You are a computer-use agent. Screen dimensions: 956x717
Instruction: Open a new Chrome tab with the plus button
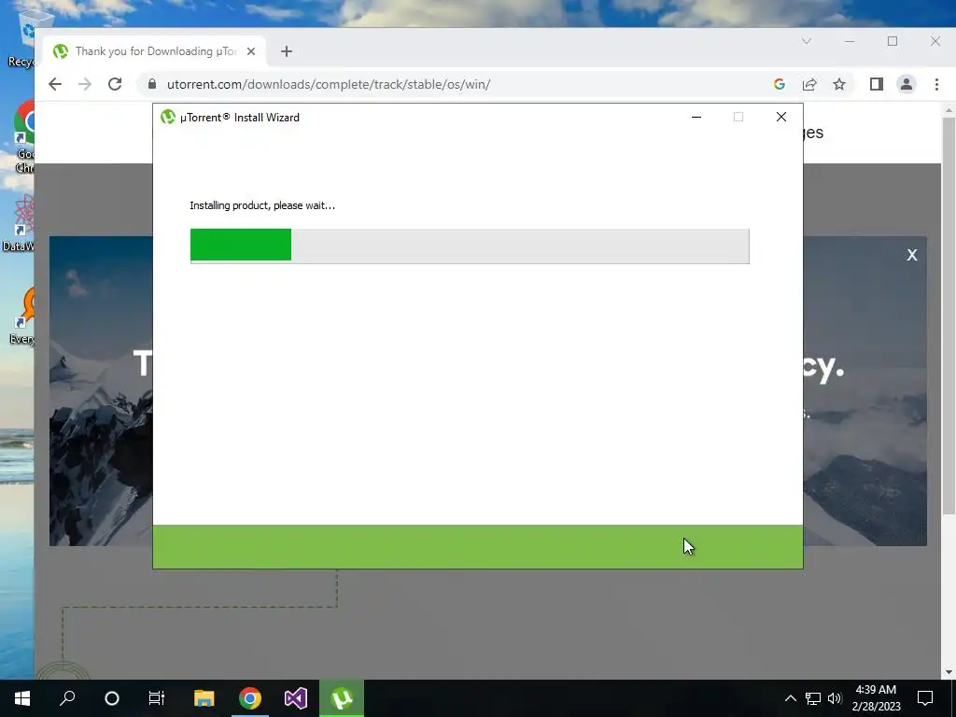[x=287, y=51]
